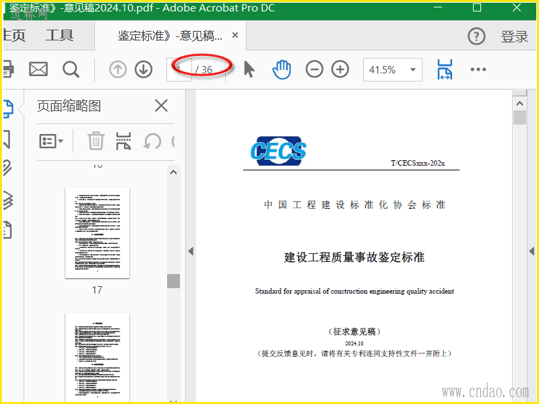Click the CECS logo on the page
Viewport: 539px width, 404px height.
278,150
